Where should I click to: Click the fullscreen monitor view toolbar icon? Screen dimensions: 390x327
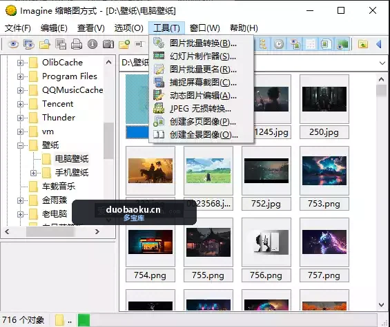pyautogui.click(x=29, y=45)
